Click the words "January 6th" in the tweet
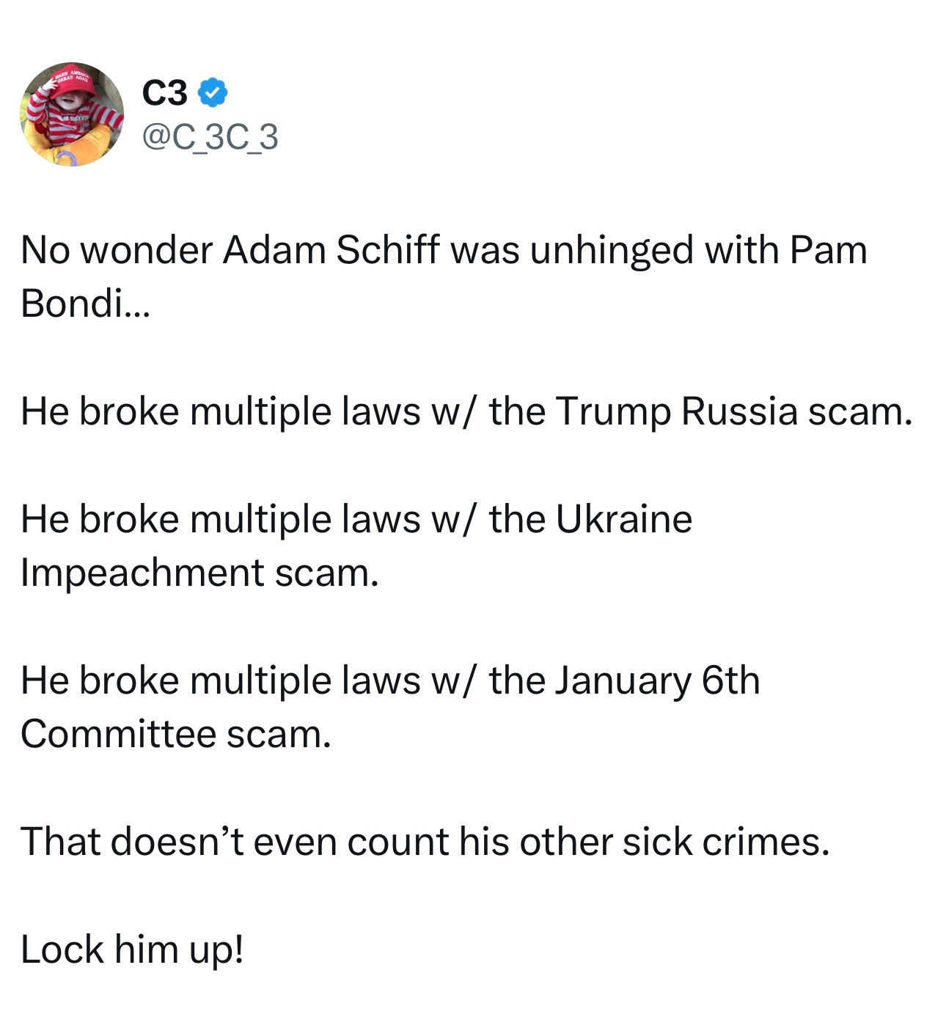Viewport: 946px width, 1028px height. point(657,680)
